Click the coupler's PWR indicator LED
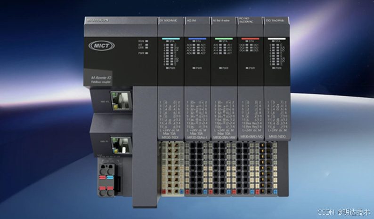The width and height of the screenshot is (374, 219). (x=146, y=53)
